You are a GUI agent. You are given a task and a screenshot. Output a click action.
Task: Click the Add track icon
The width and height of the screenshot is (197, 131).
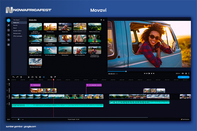click(8, 80)
